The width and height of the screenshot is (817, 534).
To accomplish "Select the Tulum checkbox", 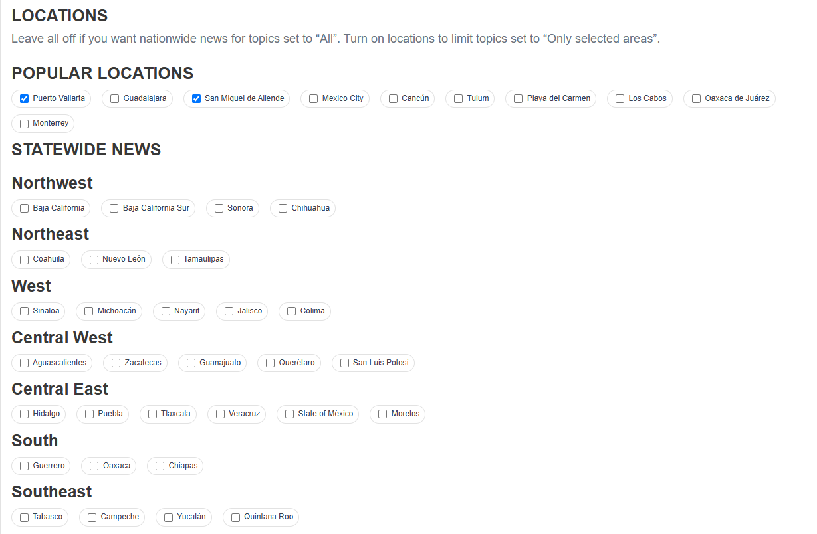I will click(459, 99).
